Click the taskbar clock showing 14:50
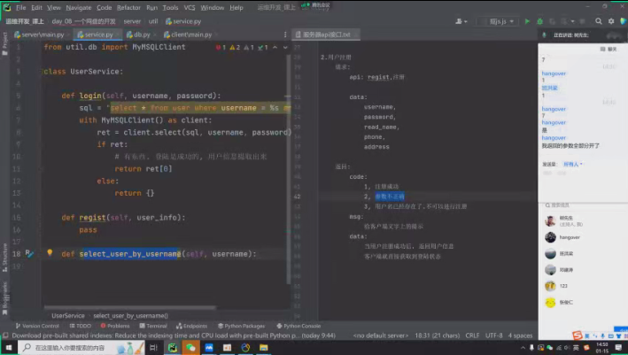The width and height of the screenshot is (628, 355). [602, 347]
